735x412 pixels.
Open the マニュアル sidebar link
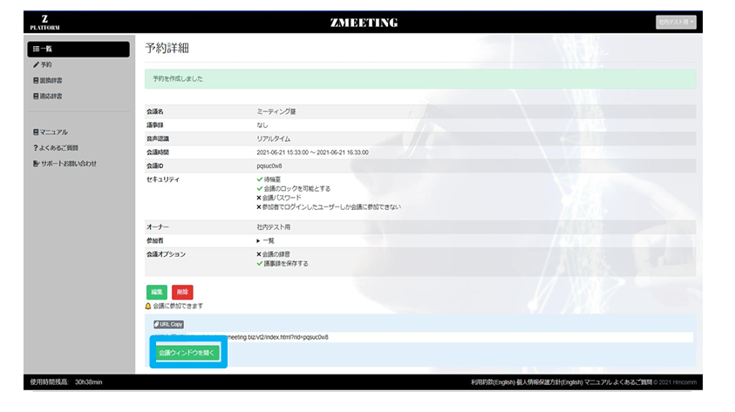click(51, 132)
